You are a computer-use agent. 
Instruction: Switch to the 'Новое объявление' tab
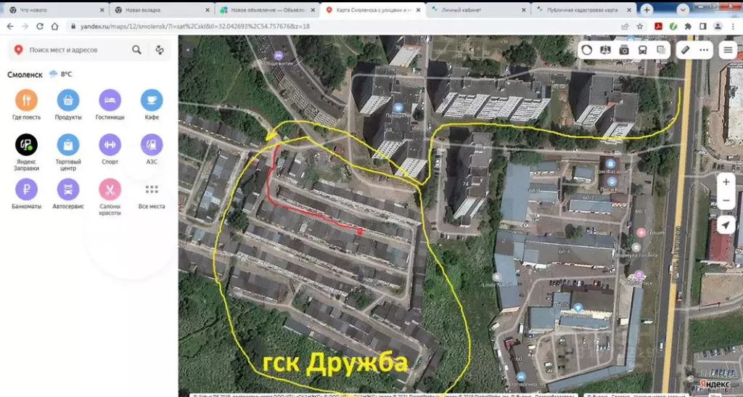[267, 10]
